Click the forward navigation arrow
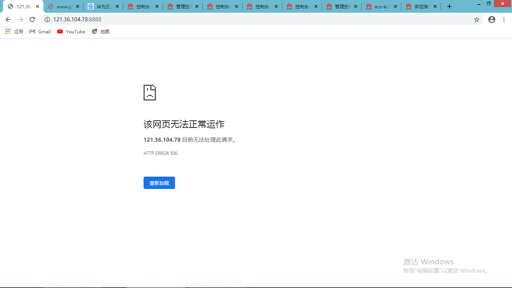512x288 pixels. [x=20, y=19]
